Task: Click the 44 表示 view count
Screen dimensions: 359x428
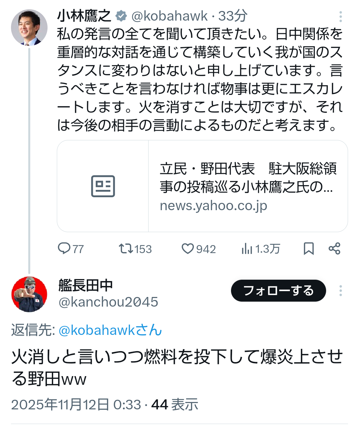Action: 175,405
